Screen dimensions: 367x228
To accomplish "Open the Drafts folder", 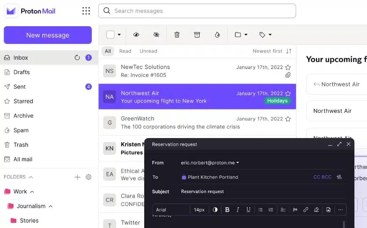I will point(22,72).
